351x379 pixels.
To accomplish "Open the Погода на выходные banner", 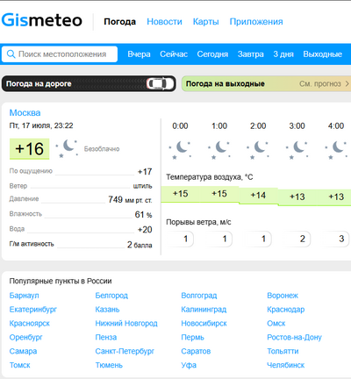I will coord(266,84).
